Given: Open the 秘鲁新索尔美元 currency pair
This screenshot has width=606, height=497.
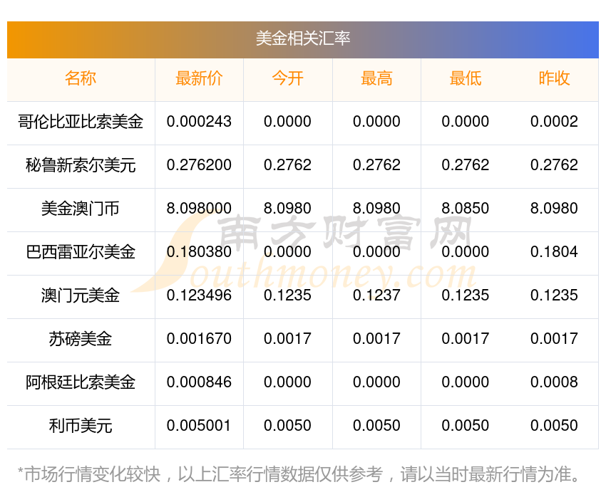Looking at the screenshot, I should coord(81,165).
